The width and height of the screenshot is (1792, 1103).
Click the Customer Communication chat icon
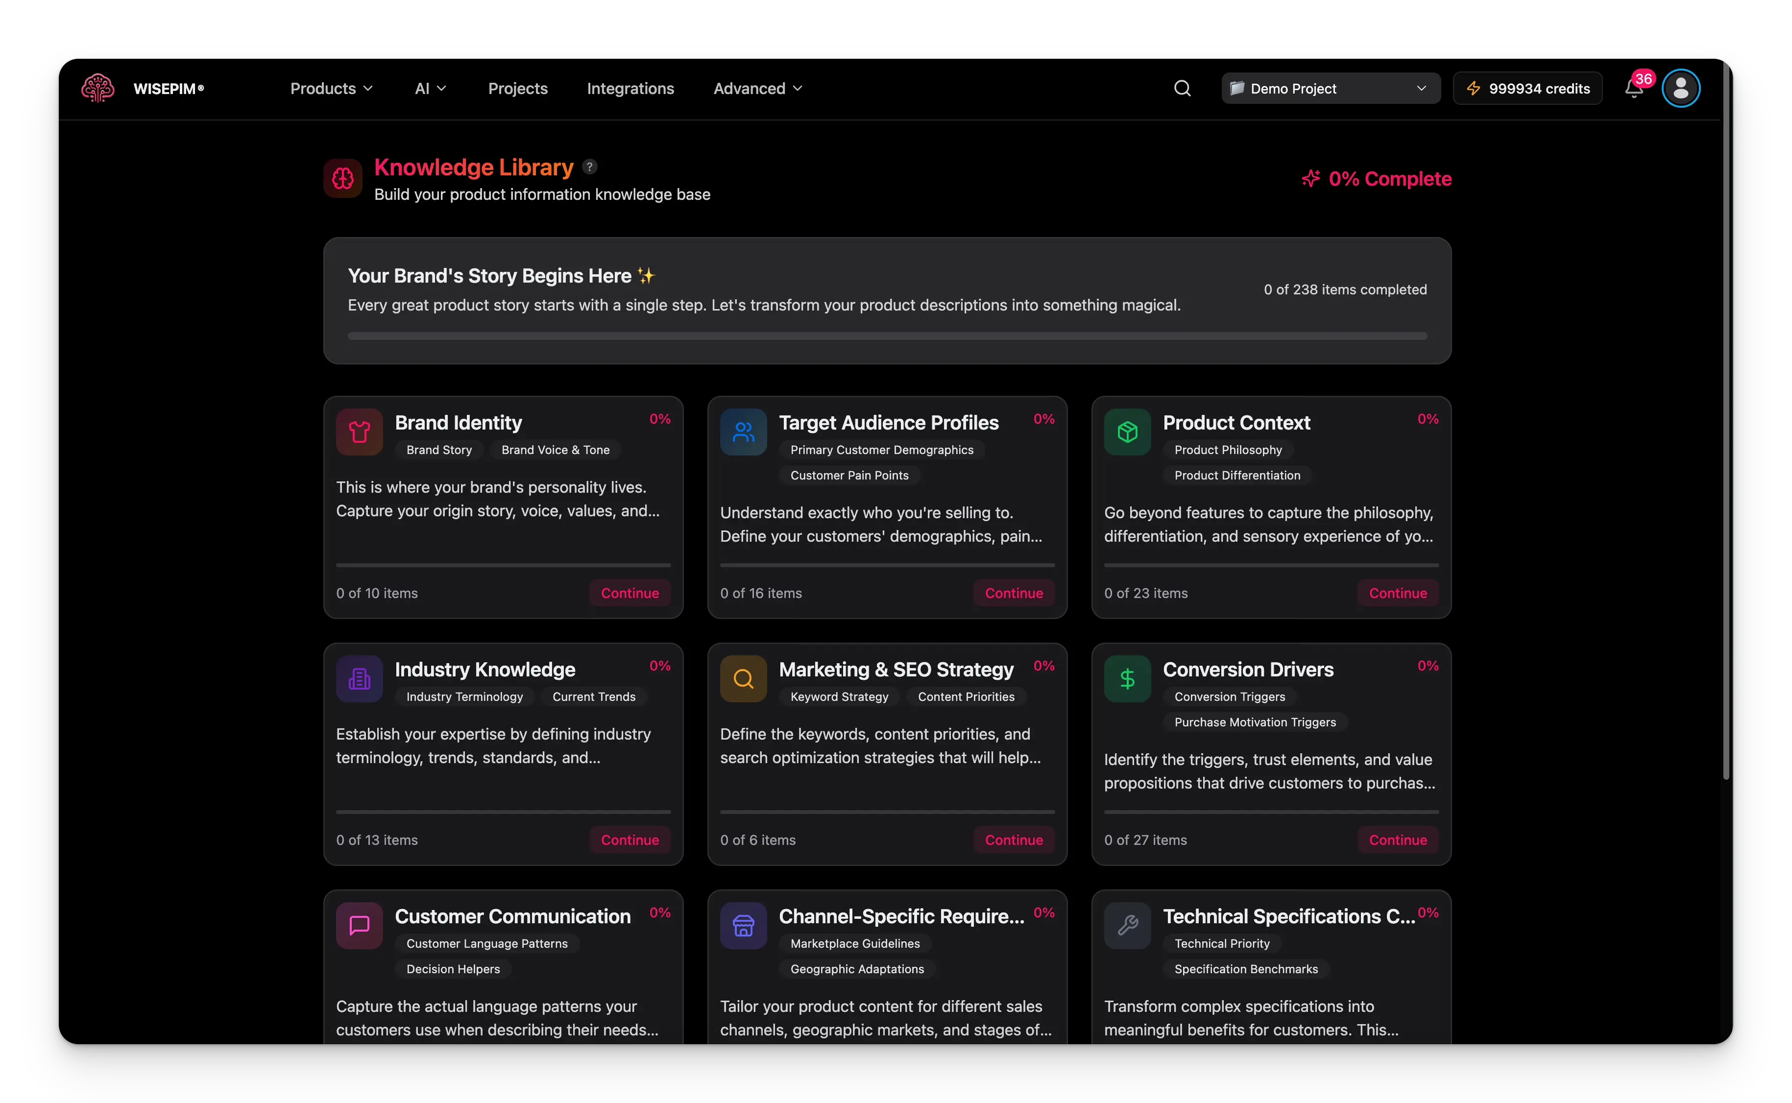tap(358, 926)
